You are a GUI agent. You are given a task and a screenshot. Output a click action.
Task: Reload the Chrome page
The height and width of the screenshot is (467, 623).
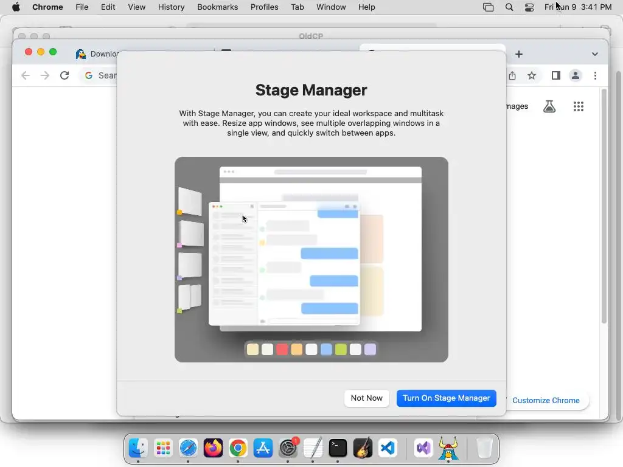click(x=64, y=75)
